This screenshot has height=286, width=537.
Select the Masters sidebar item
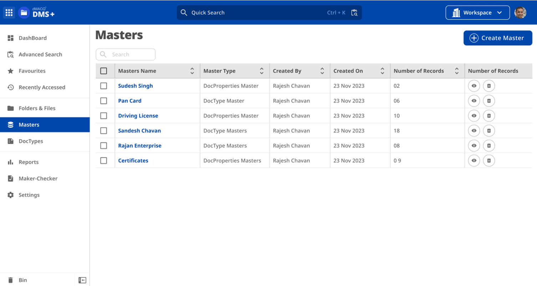45,125
